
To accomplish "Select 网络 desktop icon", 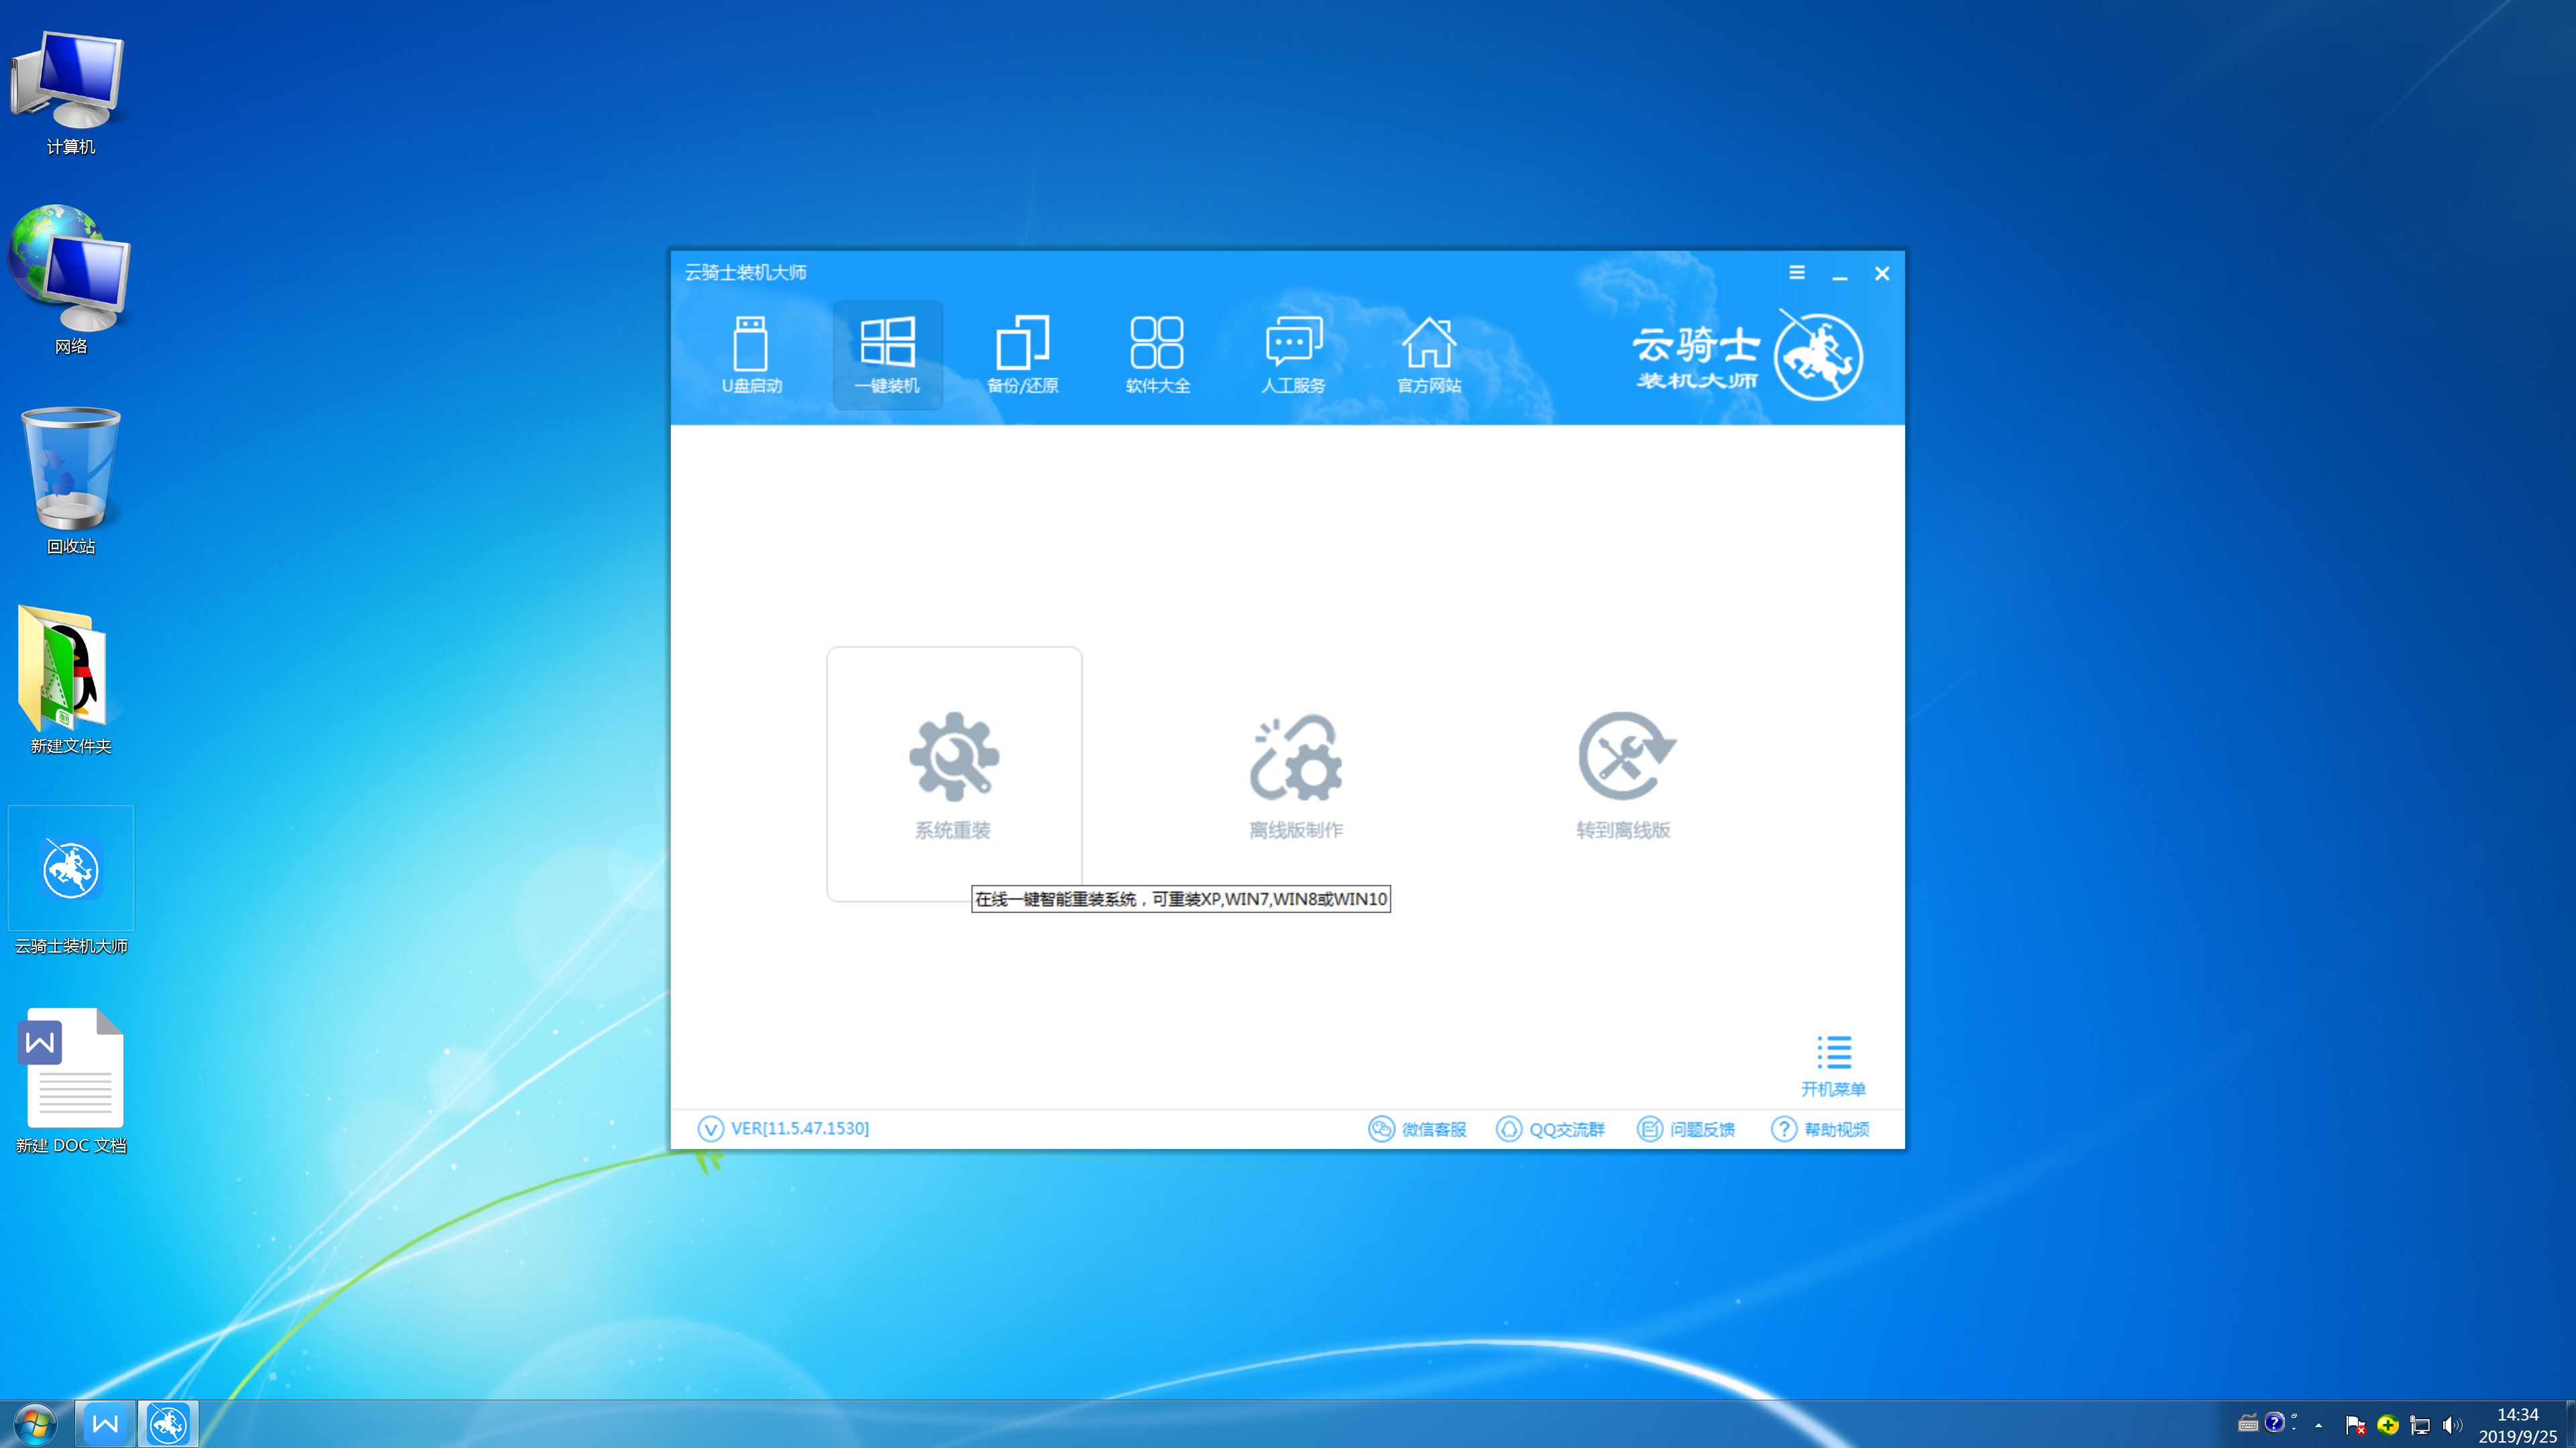I will click(x=70, y=280).
